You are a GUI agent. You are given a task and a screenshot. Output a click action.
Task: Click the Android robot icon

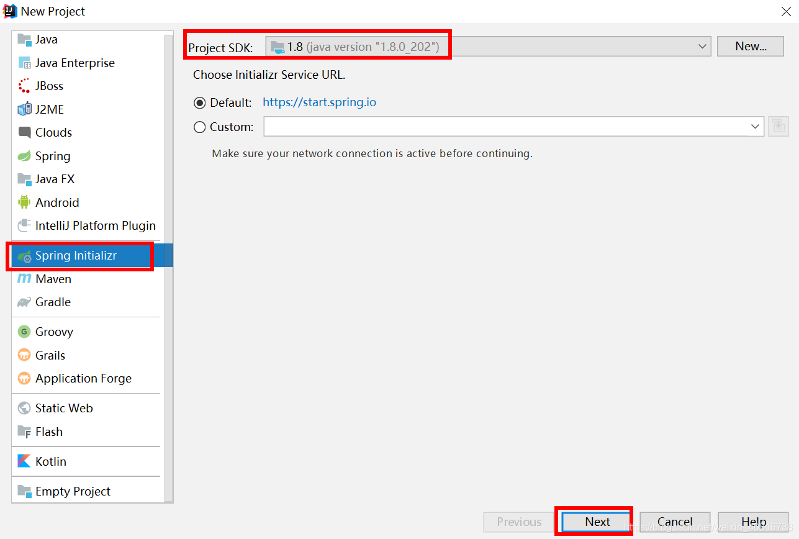pyautogui.click(x=24, y=202)
